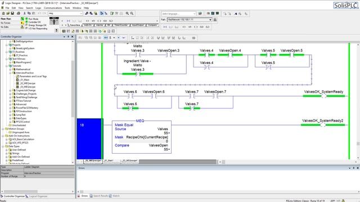Click the Print icon in the toolbar
Viewport: 360px width, 202px height.
19,13
